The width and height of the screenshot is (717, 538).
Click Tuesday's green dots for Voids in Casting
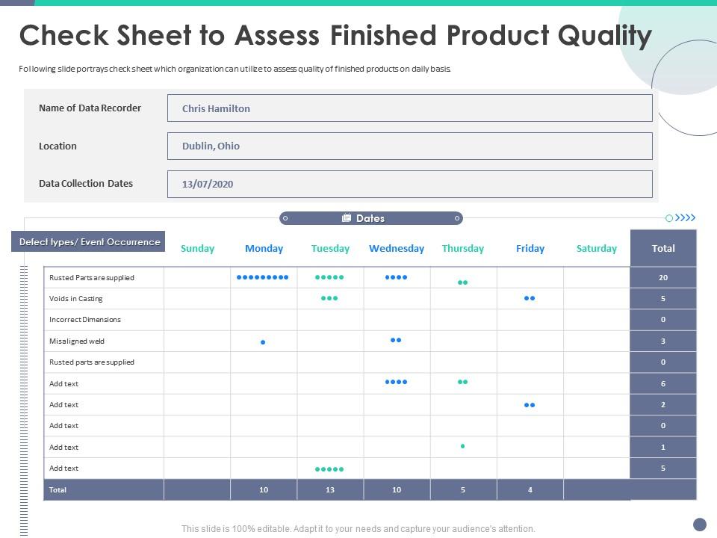pos(329,298)
